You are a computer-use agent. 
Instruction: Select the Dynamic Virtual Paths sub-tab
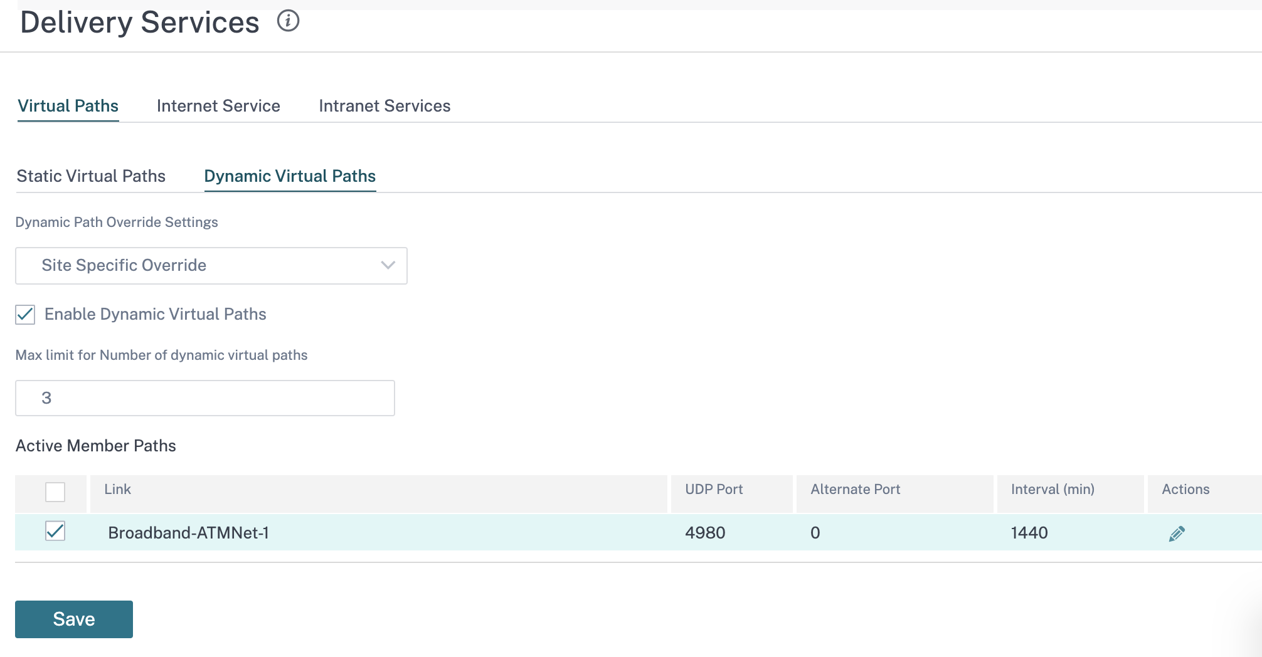[x=290, y=176]
